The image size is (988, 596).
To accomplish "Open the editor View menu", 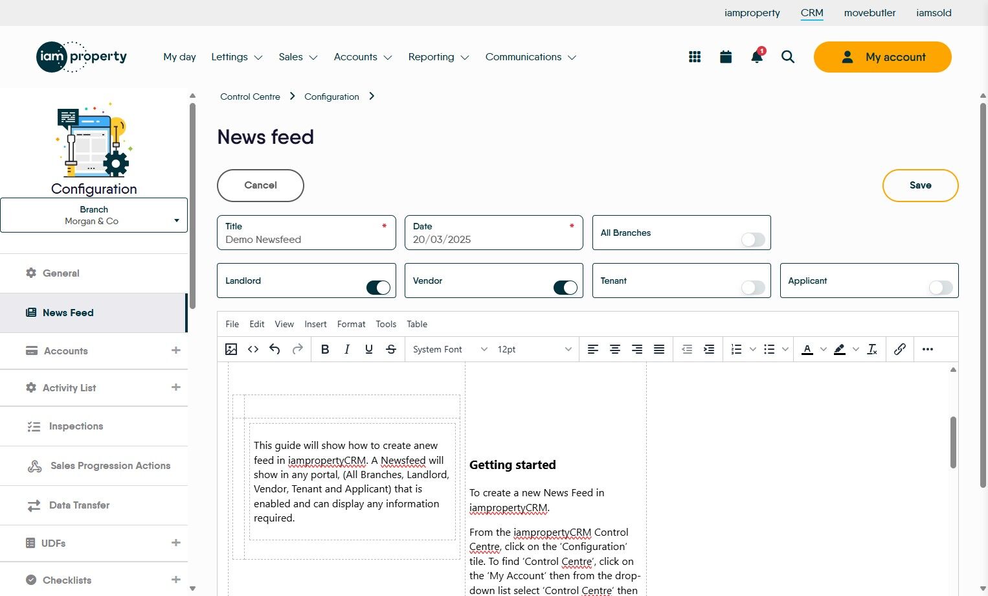I will click(x=284, y=324).
